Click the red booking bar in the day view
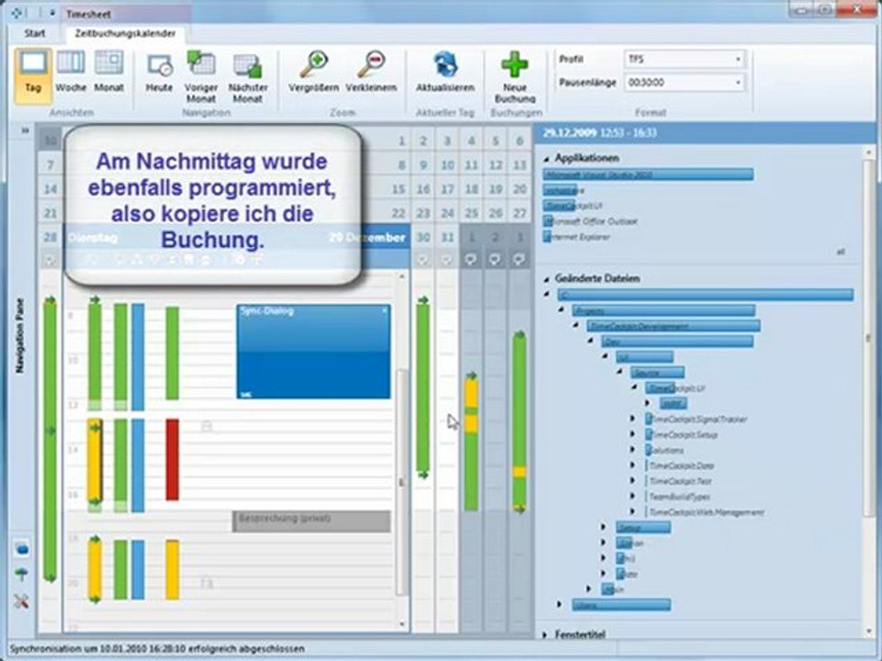This screenshot has width=882, height=661. pos(172,460)
